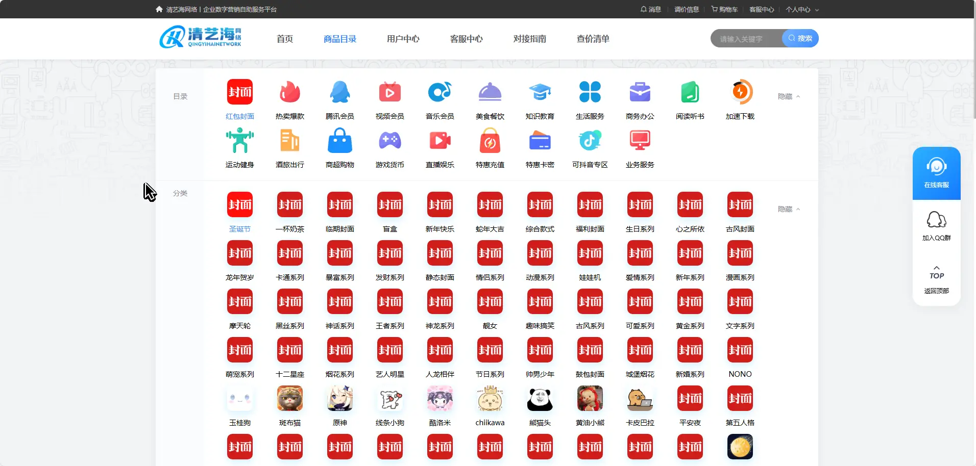Click the 查价清单 navigation link
976x466 pixels.
[x=592, y=38]
